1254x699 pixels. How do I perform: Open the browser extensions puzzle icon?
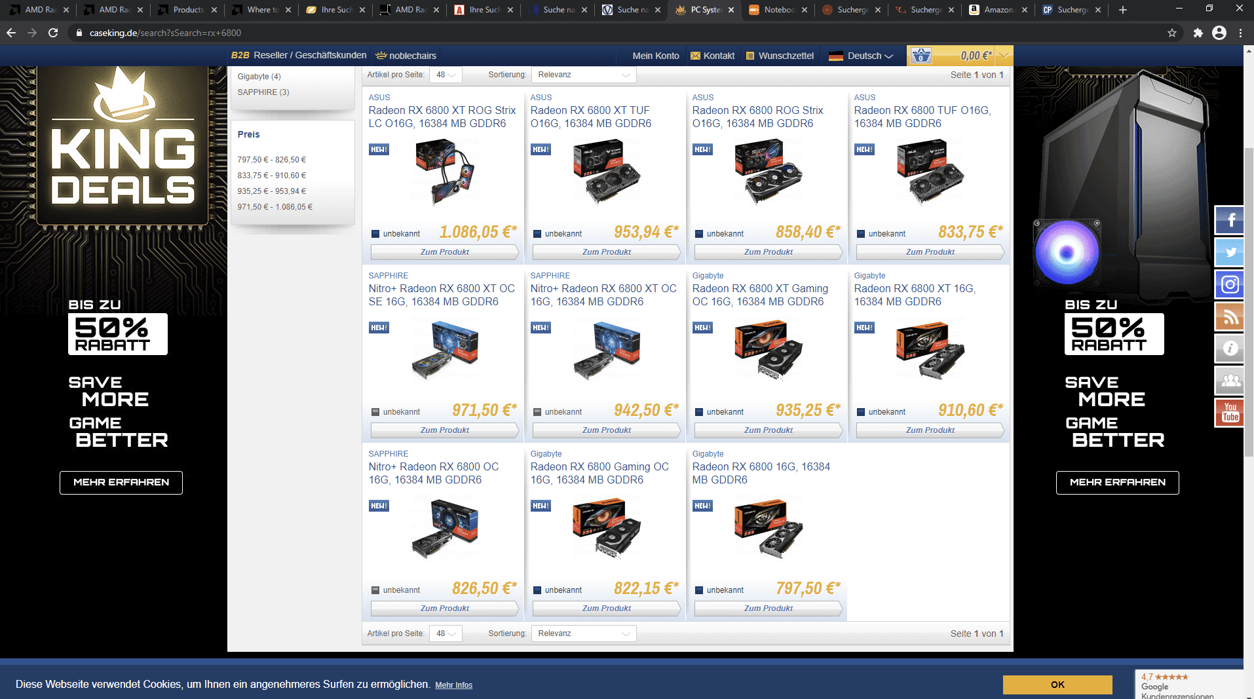click(x=1198, y=33)
